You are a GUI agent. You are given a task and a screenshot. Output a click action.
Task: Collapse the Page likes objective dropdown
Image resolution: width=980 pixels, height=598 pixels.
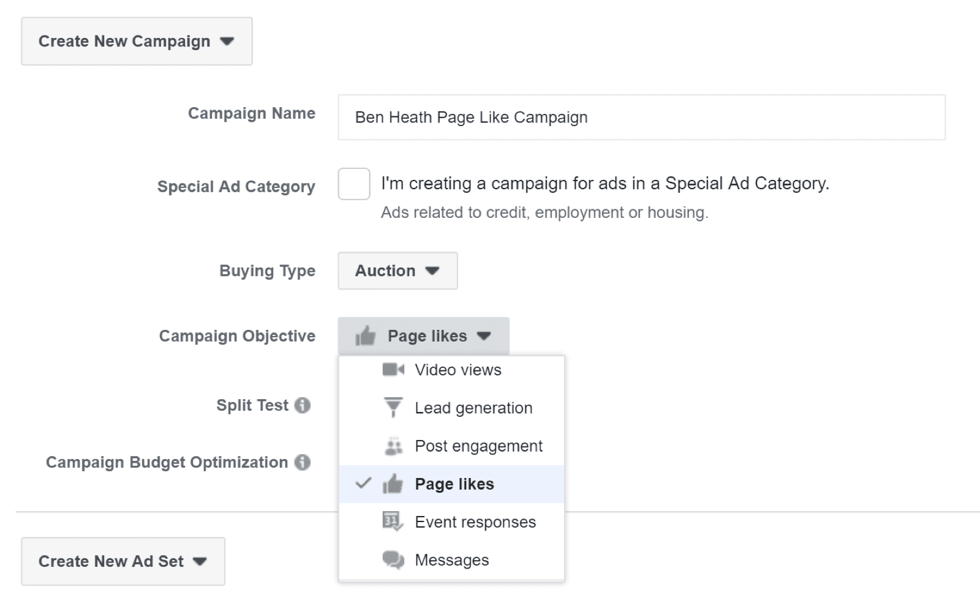point(423,336)
